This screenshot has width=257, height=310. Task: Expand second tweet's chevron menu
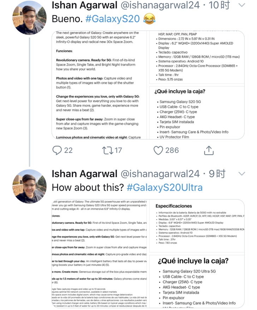(x=241, y=174)
